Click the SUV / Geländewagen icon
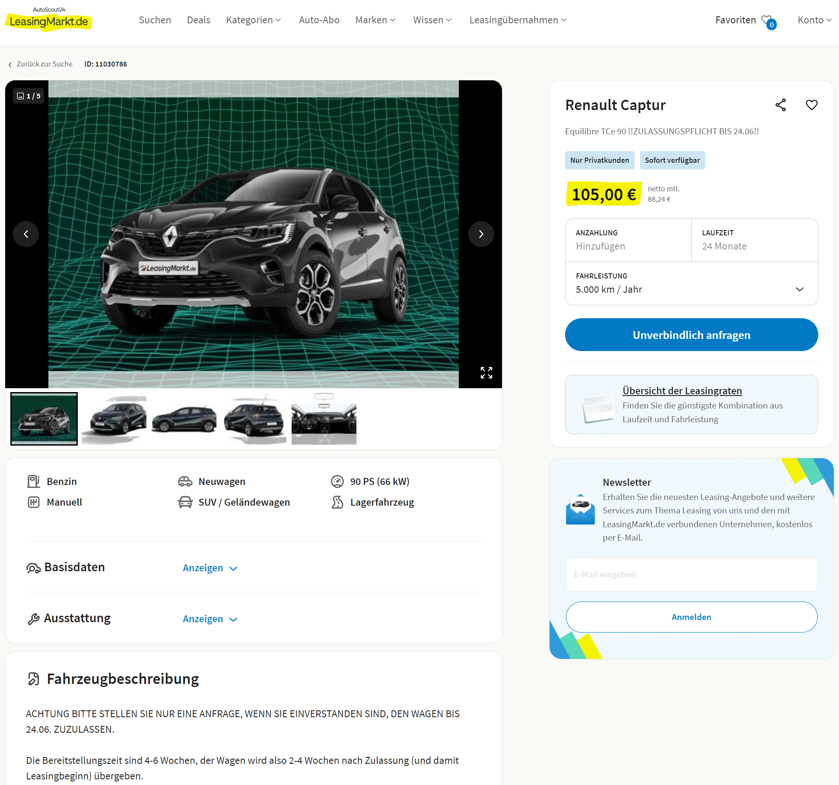This screenshot has width=839, height=785. click(185, 502)
